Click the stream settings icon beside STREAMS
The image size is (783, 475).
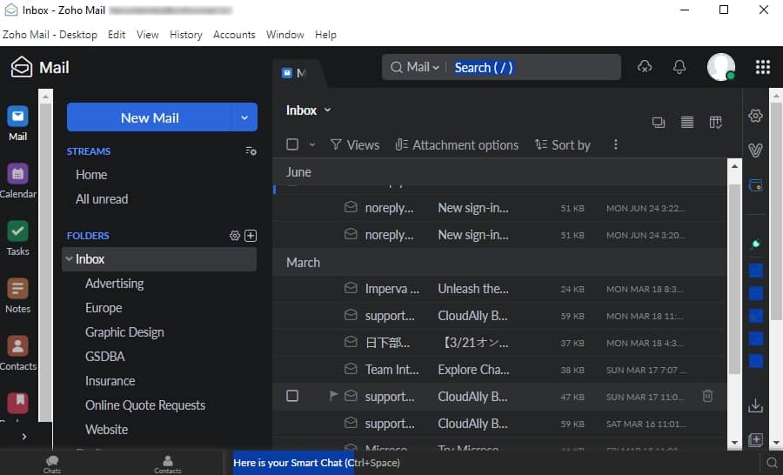[x=251, y=151]
